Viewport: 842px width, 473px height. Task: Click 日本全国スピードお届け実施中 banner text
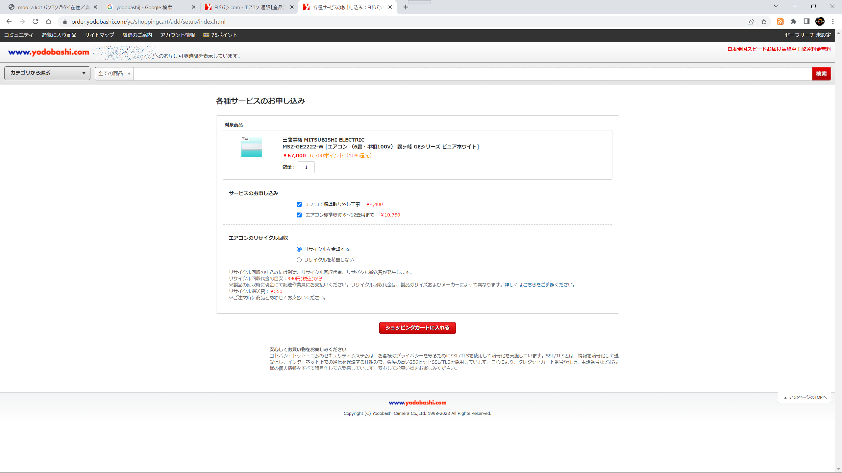click(x=779, y=49)
